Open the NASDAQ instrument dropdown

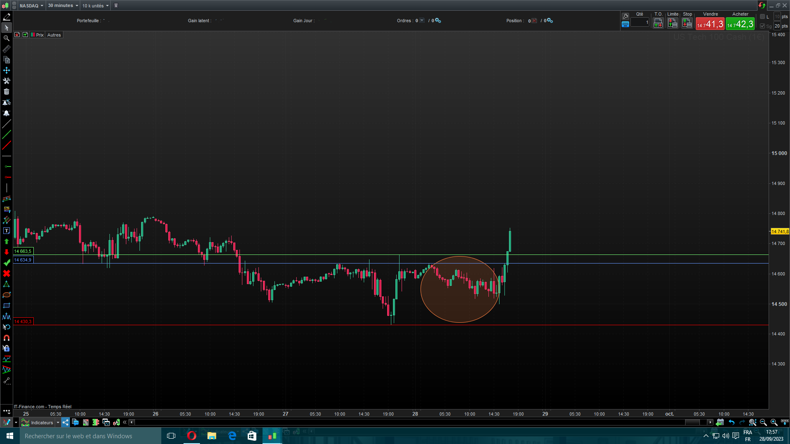(x=31, y=6)
